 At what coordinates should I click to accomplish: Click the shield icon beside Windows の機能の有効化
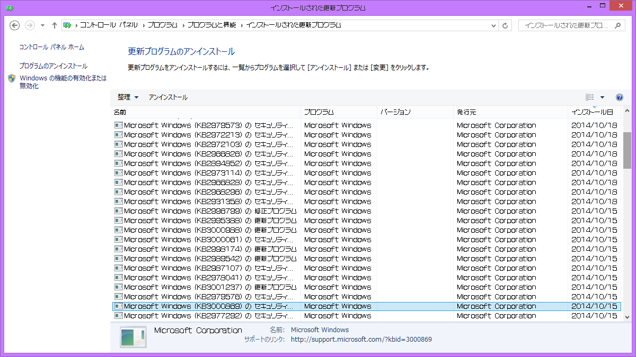(12, 78)
